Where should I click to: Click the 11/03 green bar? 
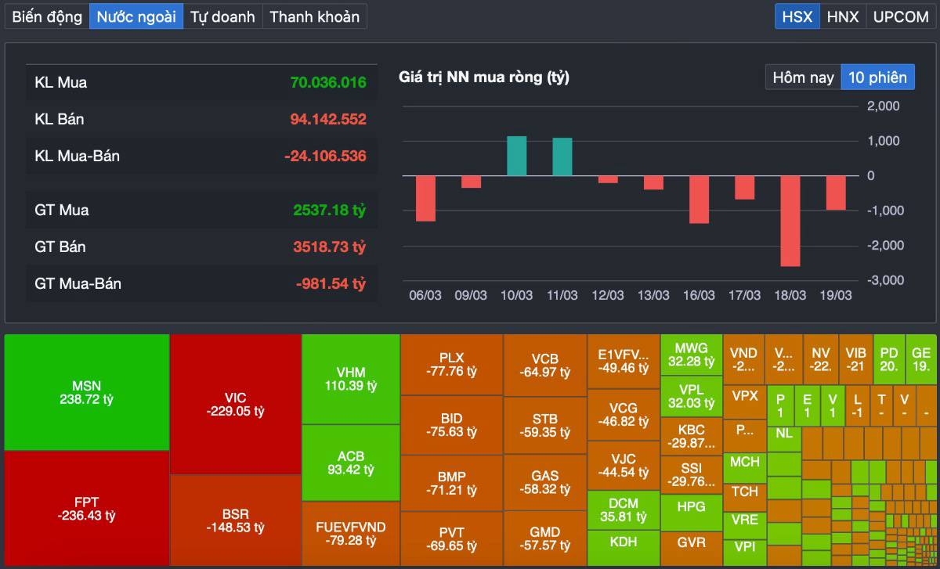pos(562,157)
